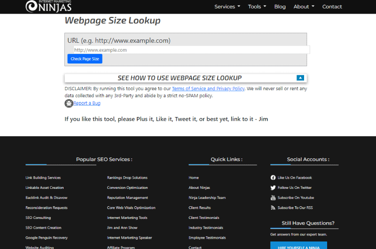Click the YouTube icon
This screenshot has height=249, width=376.
point(273,198)
